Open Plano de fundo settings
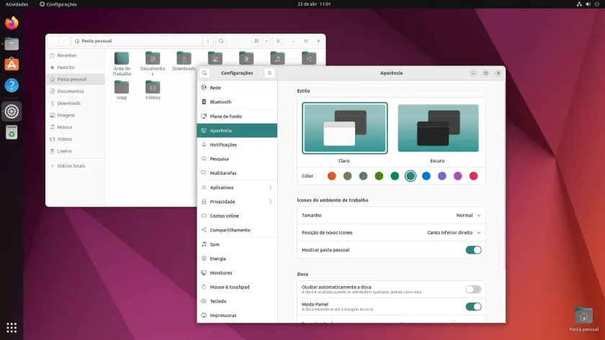The width and height of the screenshot is (605, 340). (x=237, y=116)
